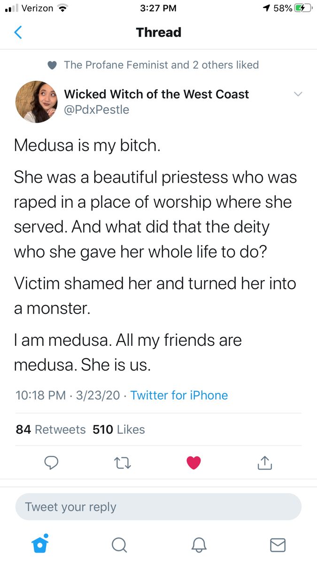Open @PdxPestle handle profile

(x=96, y=110)
